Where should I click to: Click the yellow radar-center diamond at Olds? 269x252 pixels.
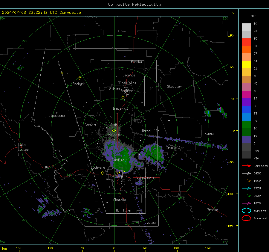click(x=114, y=131)
